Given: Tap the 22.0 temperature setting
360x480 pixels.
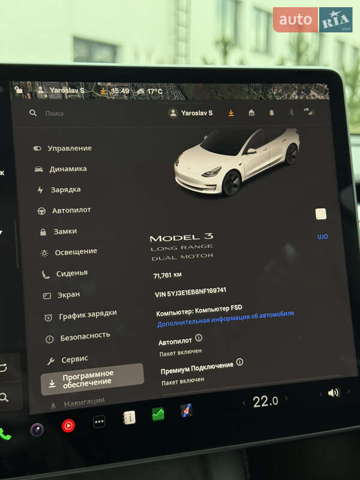Looking at the screenshot, I should tap(265, 401).
